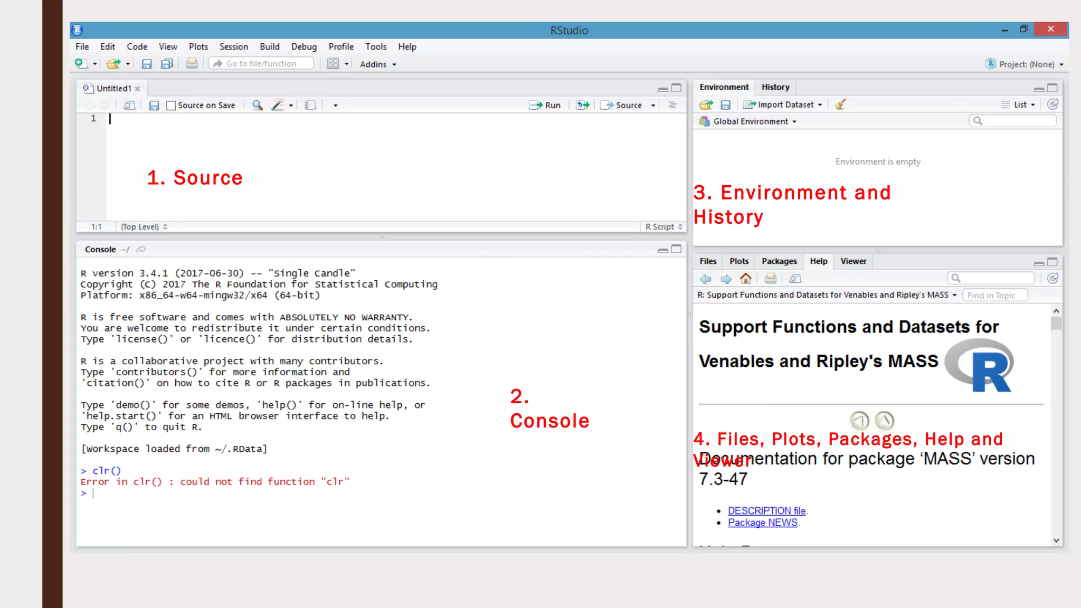Click the Print icon in main toolbar

click(x=192, y=63)
